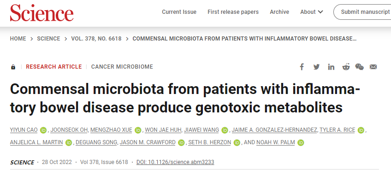This screenshot has width=391, height=170.
Task: Open First release papers page
Action: [x=233, y=12]
